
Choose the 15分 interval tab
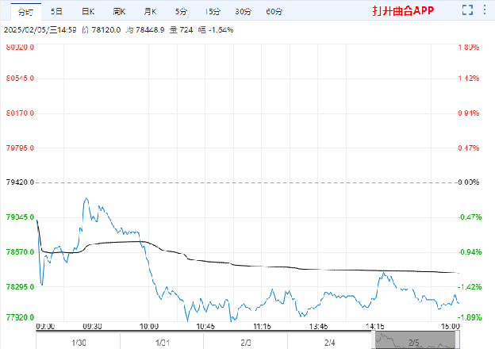point(213,12)
